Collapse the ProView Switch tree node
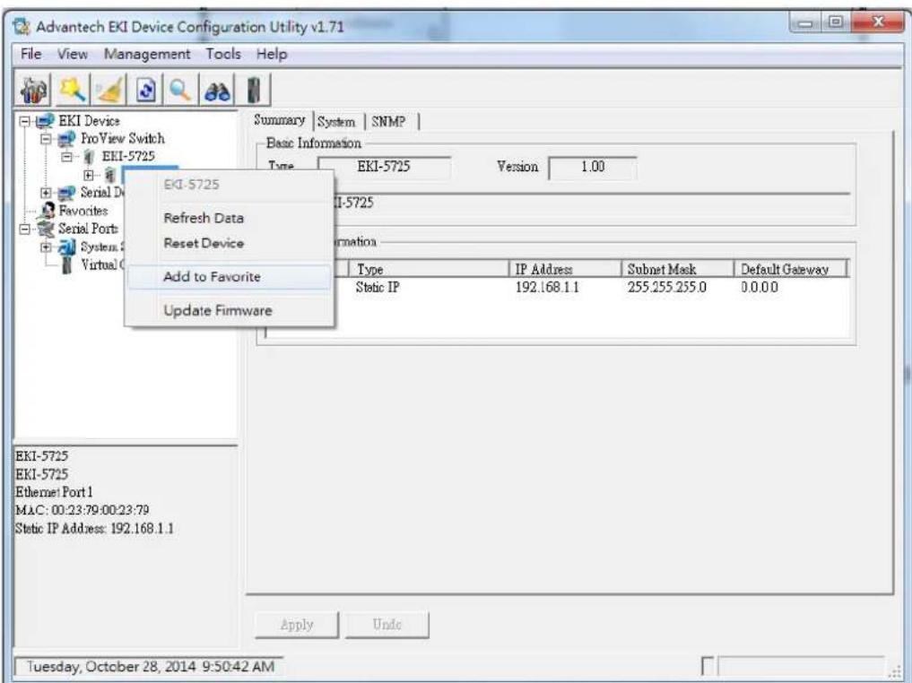The image size is (912, 683). [x=46, y=140]
